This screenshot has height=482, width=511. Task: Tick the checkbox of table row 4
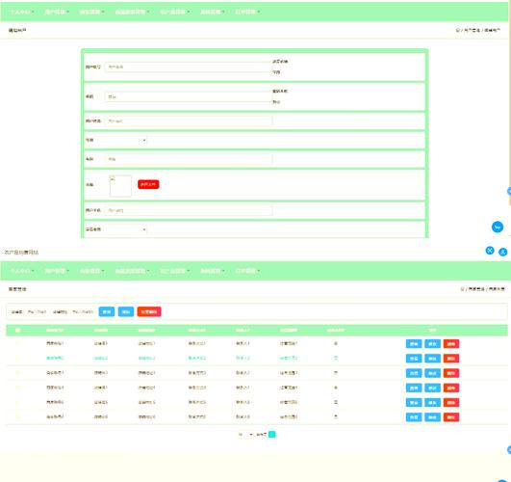coord(18,388)
